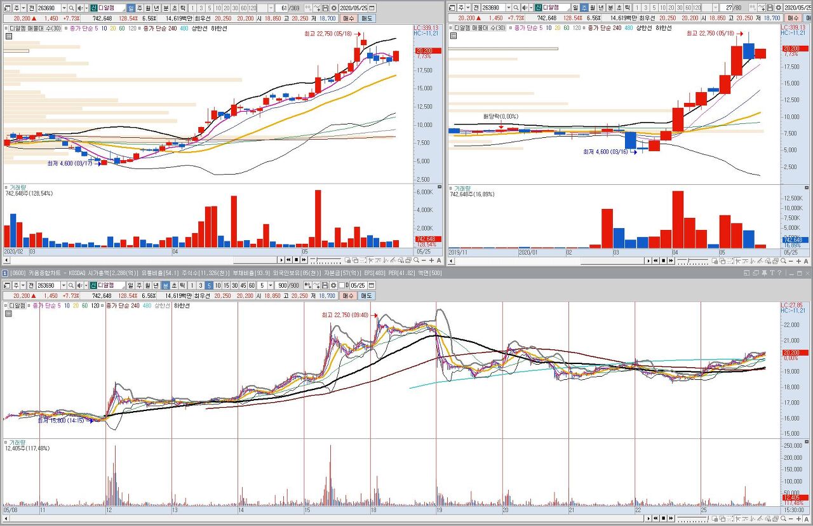Click the pin icon in bottom window title bar
The width and height of the screenshot is (813, 526).
764,273
